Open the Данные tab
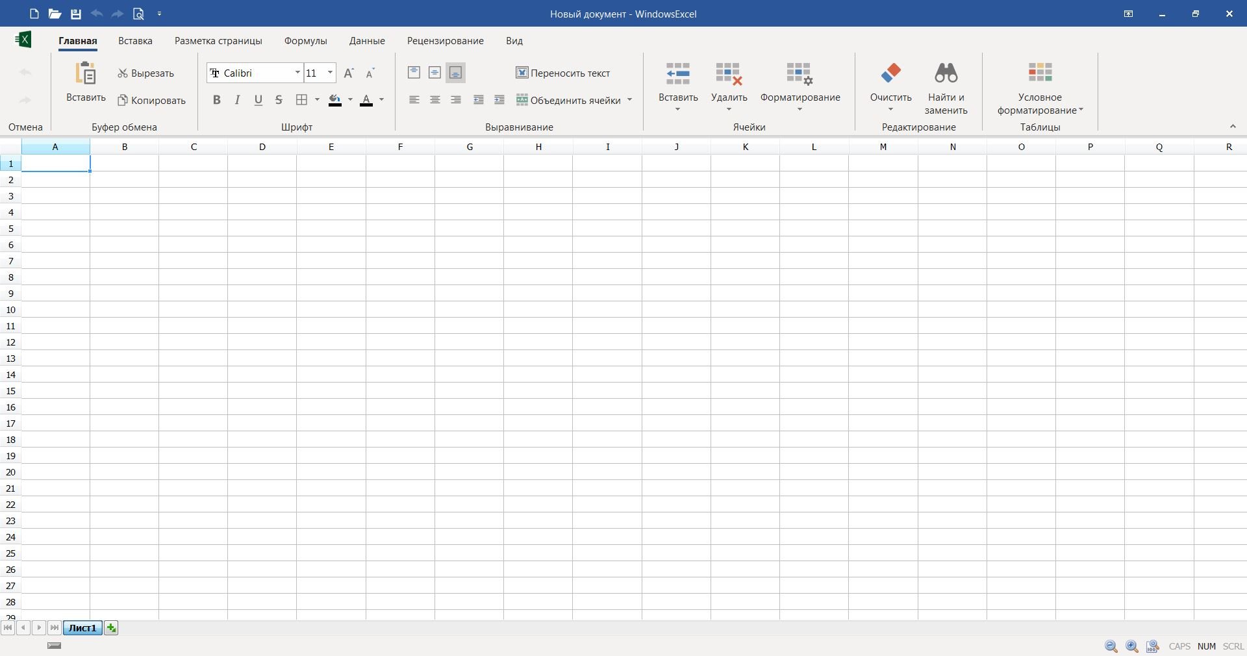Image resolution: width=1247 pixels, height=656 pixels. (x=367, y=41)
